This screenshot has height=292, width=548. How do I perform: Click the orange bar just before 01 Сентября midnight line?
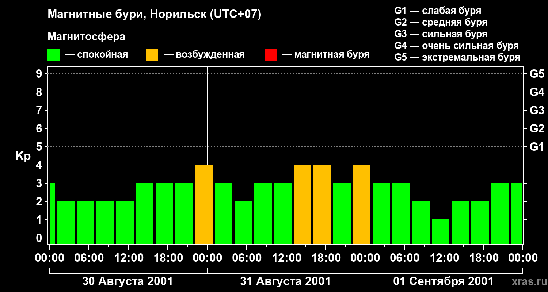tap(362, 204)
